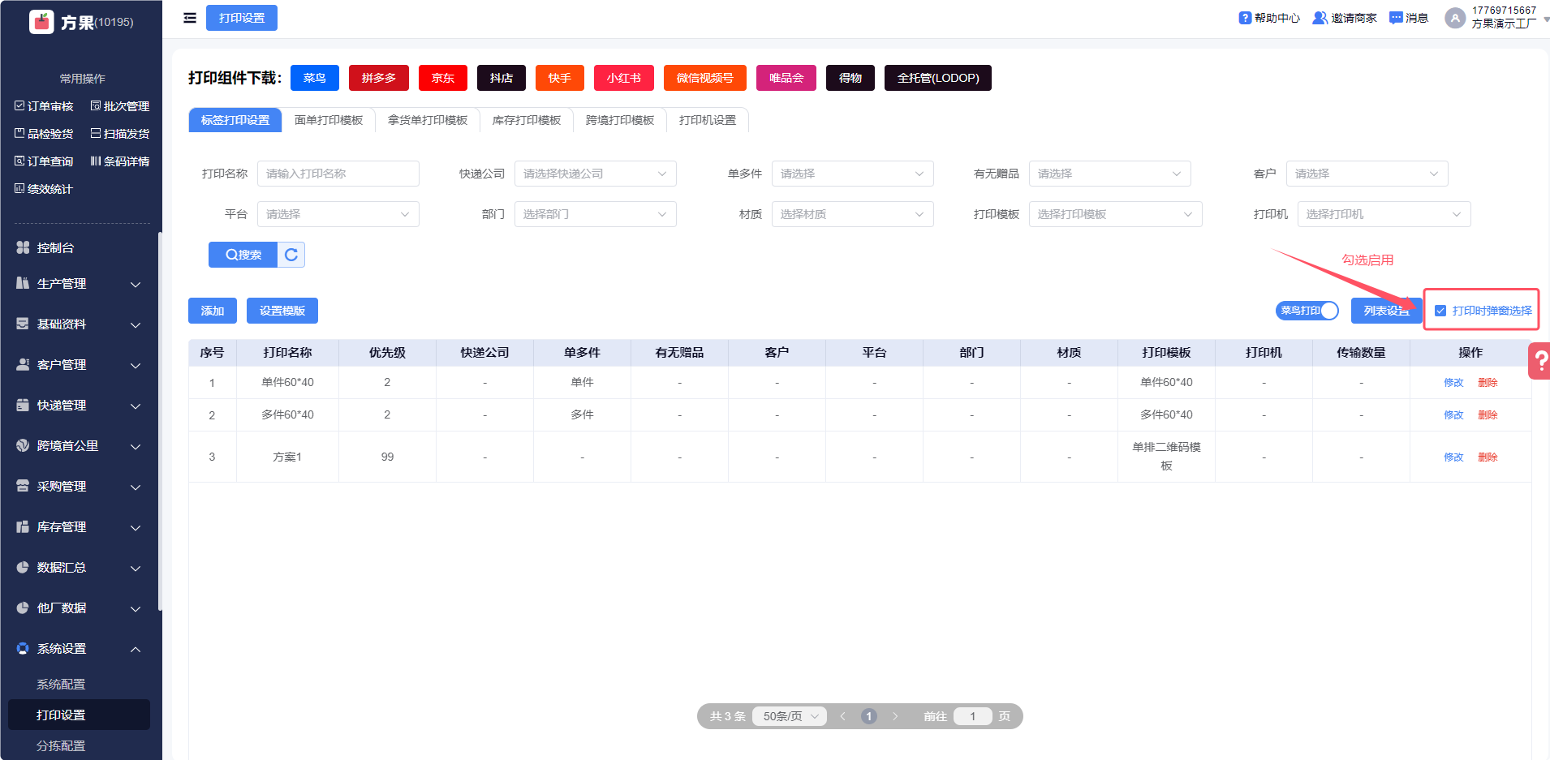
Task: Click the 添加 button
Action: (212, 311)
